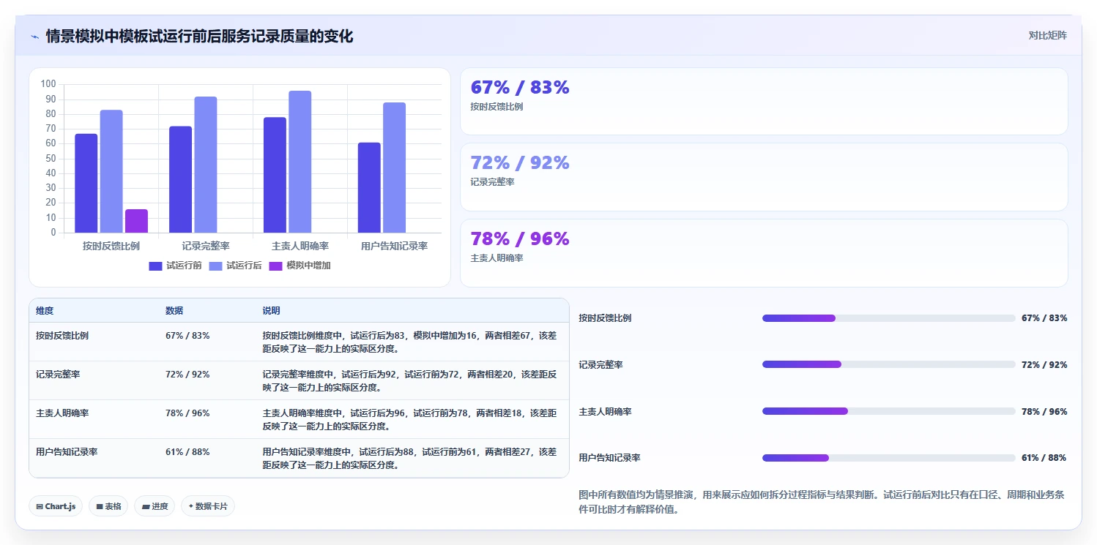Image resolution: width=1097 pixels, height=545 pixels.
Task: Click the 78% / 96% value card heading
Action: tap(520, 238)
